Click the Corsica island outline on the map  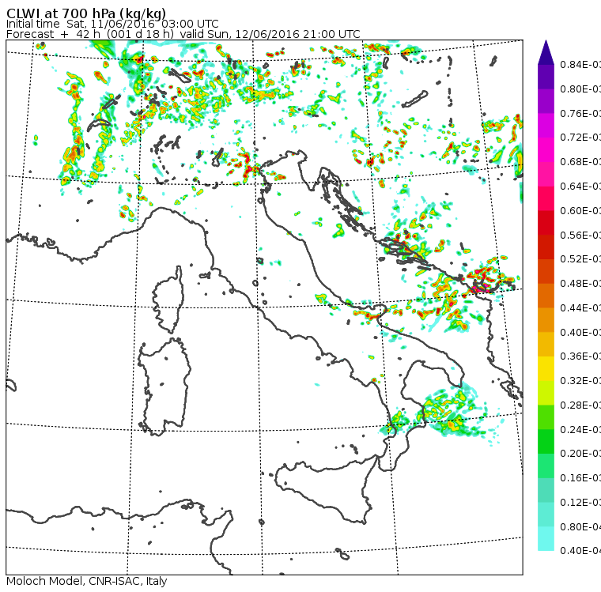(168, 300)
